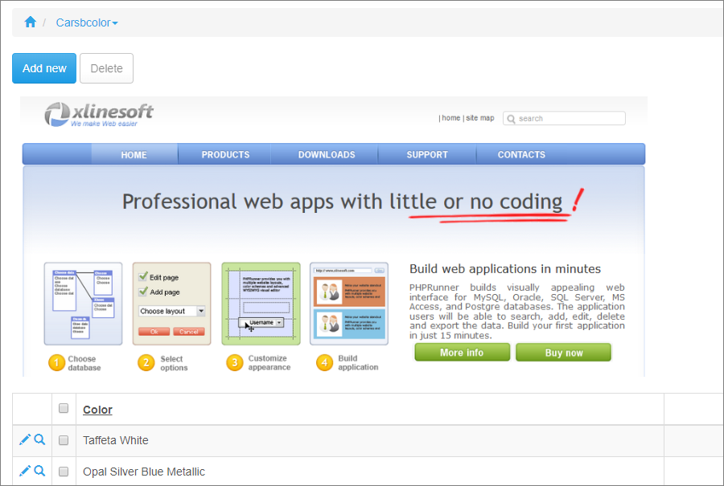The height and width of the screenshot is (486, 724).
Task: Click the Add new button
Action: pyautogui.click(x=44, y=68)
